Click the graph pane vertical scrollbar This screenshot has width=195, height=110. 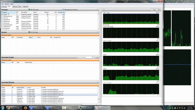click(x=162, y=57)
